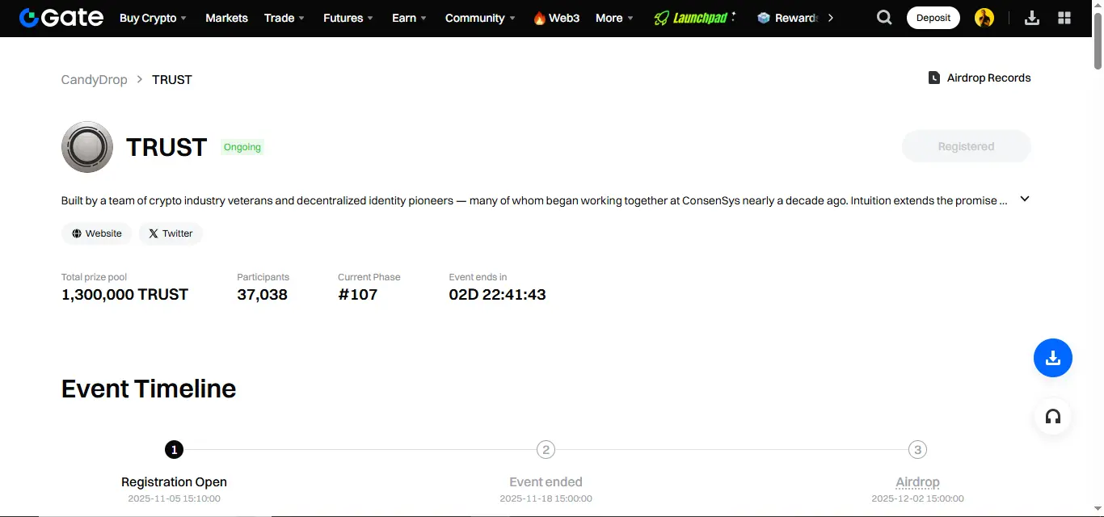Expand the More menu dropdown

630,19
